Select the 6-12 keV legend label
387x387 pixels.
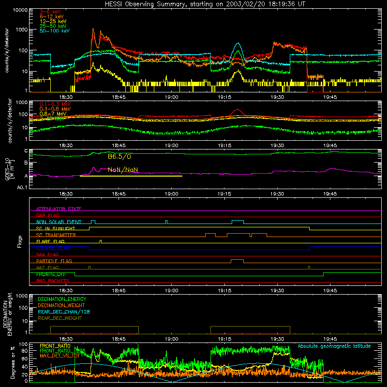point(52,16)
